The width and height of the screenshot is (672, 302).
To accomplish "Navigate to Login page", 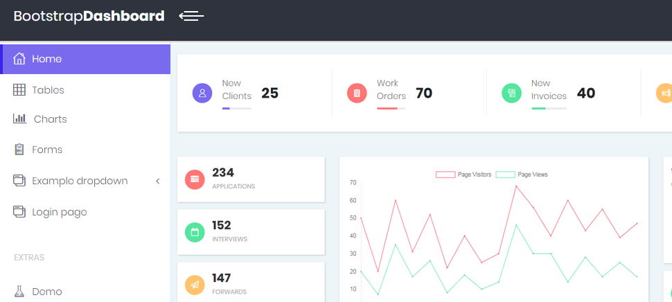I will (85, 212).
